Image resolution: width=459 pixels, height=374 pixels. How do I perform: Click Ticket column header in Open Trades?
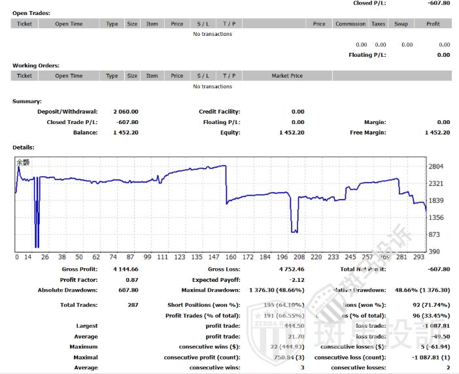tap(24, 23)
